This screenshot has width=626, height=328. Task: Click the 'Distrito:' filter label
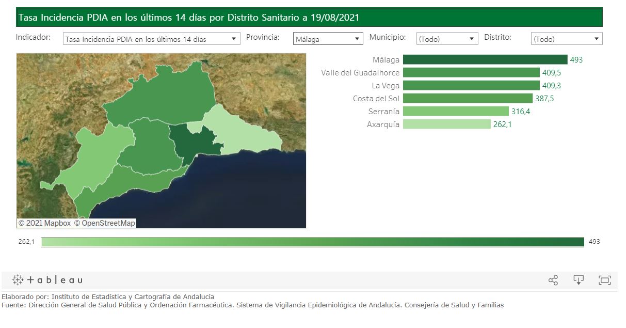click(x=497, y=37)
